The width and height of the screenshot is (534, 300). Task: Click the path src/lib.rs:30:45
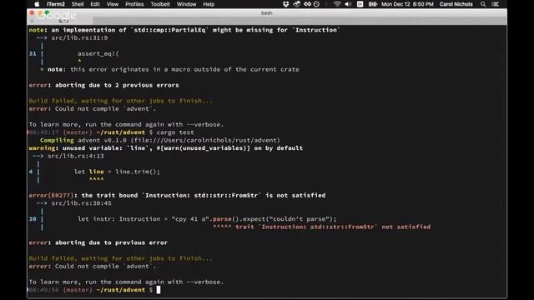pos(82,203)
